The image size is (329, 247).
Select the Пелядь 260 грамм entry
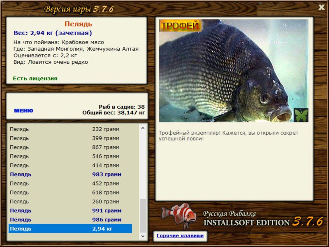pos(70,201)
